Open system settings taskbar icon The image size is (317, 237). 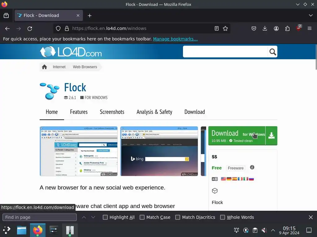(54, 230)
